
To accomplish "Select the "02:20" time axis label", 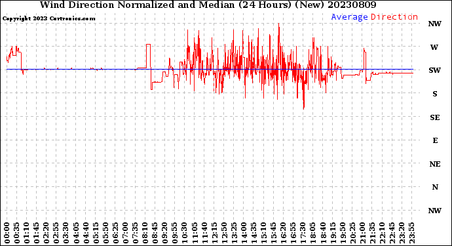I will (x=47, y=233).
